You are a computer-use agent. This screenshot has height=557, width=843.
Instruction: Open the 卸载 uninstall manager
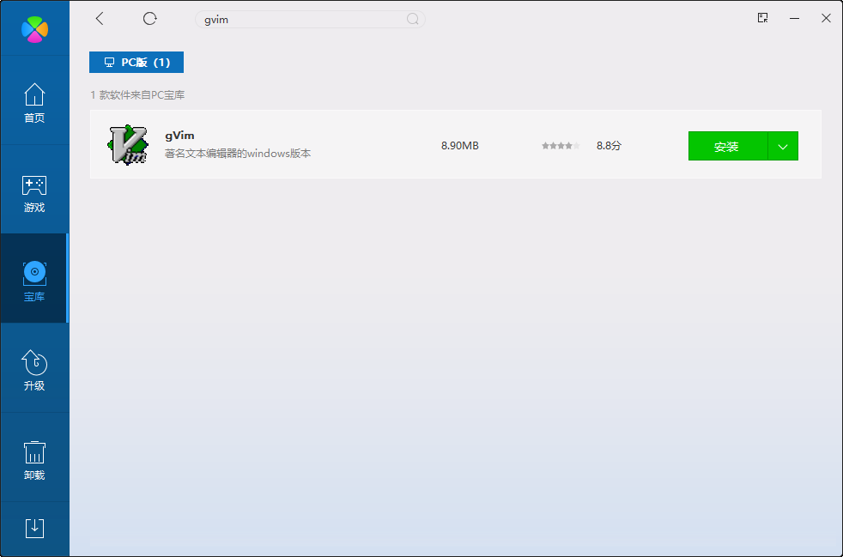click(x=34, y=457)
